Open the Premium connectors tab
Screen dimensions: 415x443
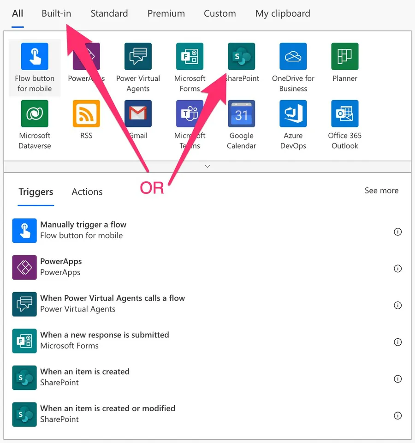tap(166, 13)
